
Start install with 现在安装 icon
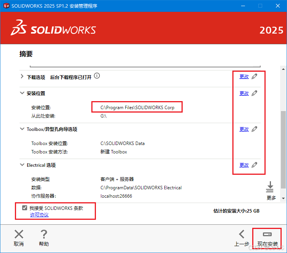267,234
